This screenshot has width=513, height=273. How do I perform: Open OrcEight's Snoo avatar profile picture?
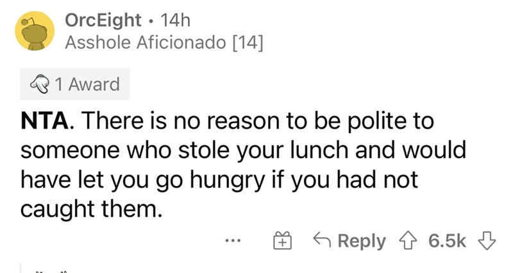tap(35, 31)
